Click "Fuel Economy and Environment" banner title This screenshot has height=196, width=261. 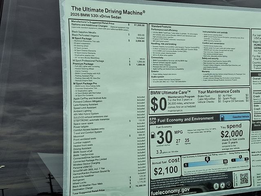click(x=186, y=119)
